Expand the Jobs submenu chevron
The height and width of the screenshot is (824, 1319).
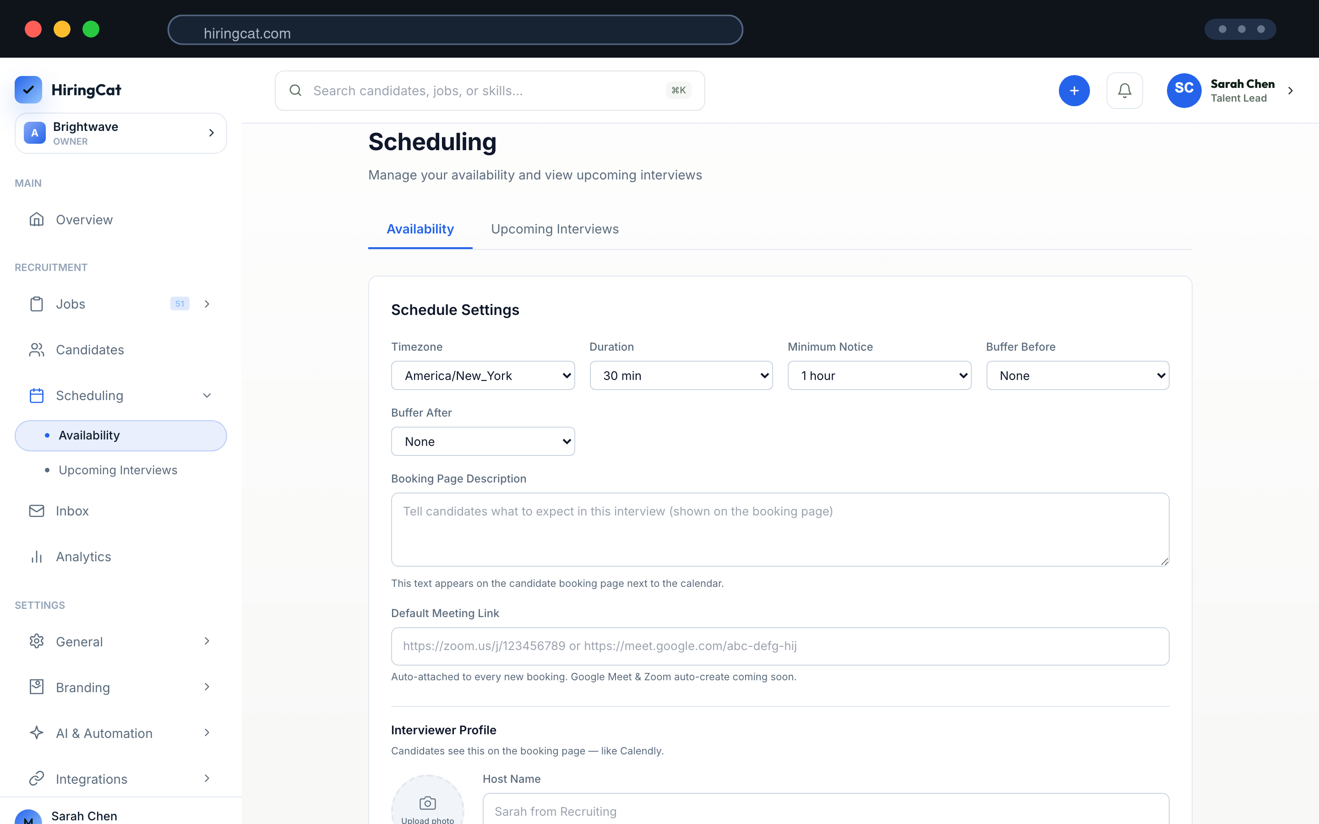(207, 304)
